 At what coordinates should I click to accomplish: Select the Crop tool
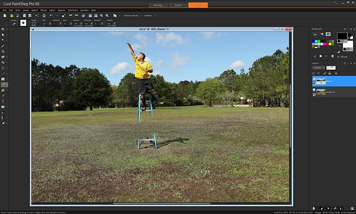tap(3, 52)
